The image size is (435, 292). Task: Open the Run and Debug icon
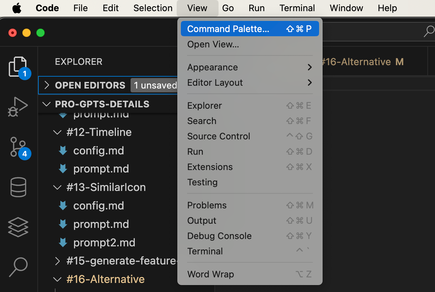pos(18,107)
